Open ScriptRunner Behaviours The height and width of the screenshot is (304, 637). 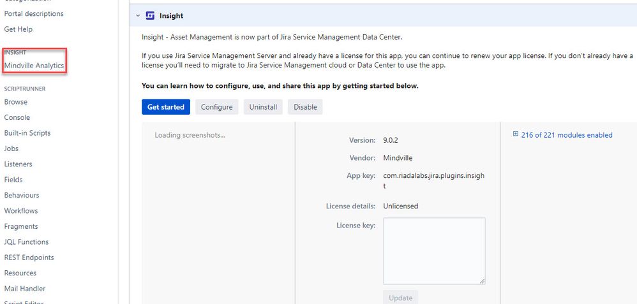pyautogui.click(x=22, y=195)
